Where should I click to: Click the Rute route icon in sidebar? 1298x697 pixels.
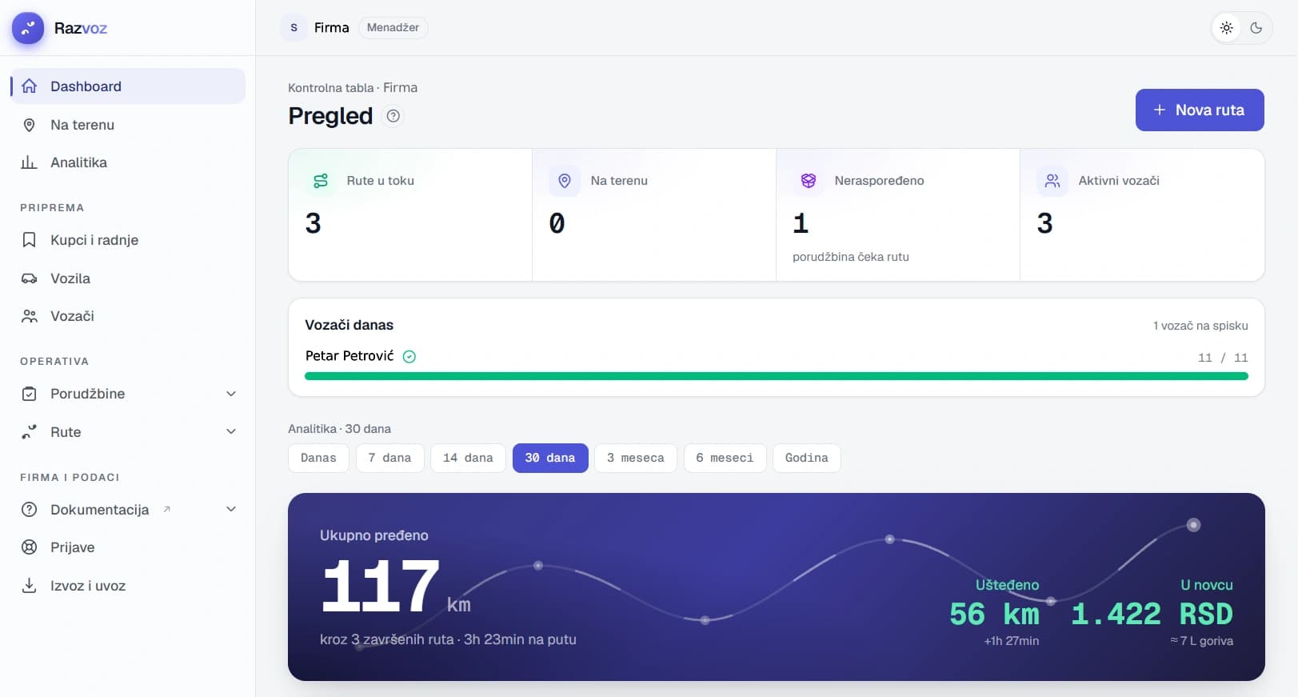[x=30, y=432]
